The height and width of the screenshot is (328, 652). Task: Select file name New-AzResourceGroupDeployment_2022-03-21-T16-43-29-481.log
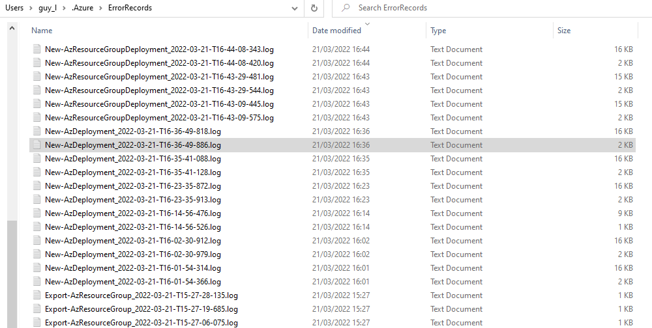159,76
